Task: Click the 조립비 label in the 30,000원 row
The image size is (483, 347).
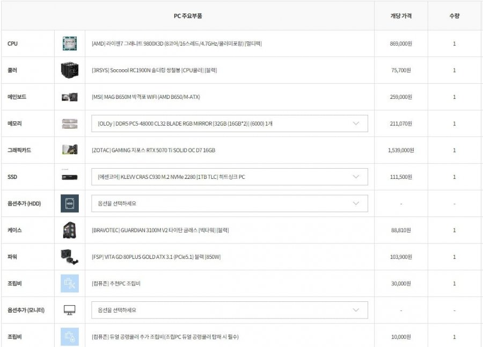Action: 14,283
